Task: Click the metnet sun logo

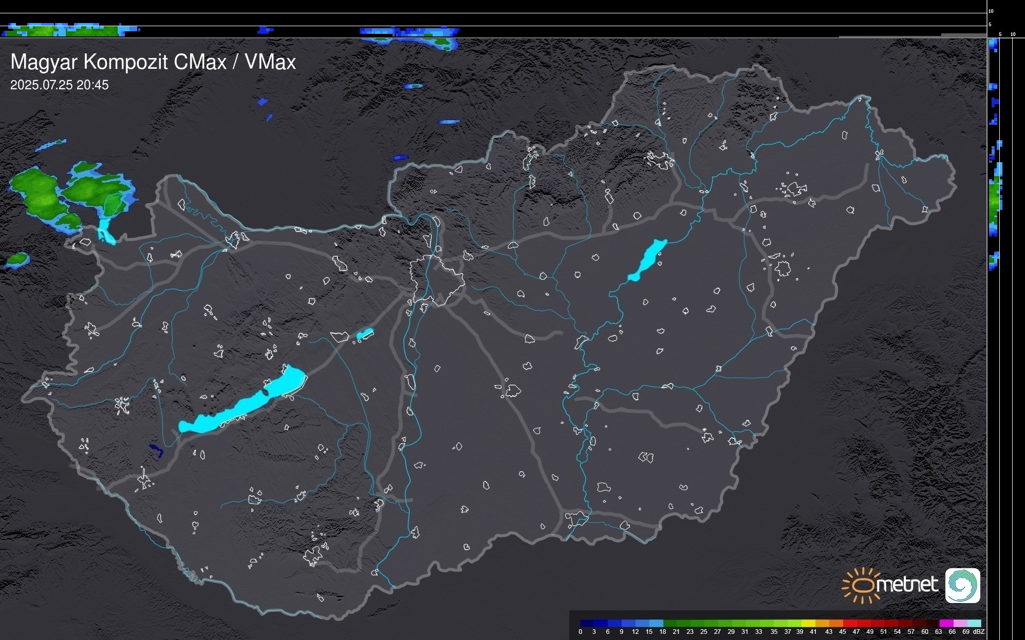Action: click(x=863, y=585)
